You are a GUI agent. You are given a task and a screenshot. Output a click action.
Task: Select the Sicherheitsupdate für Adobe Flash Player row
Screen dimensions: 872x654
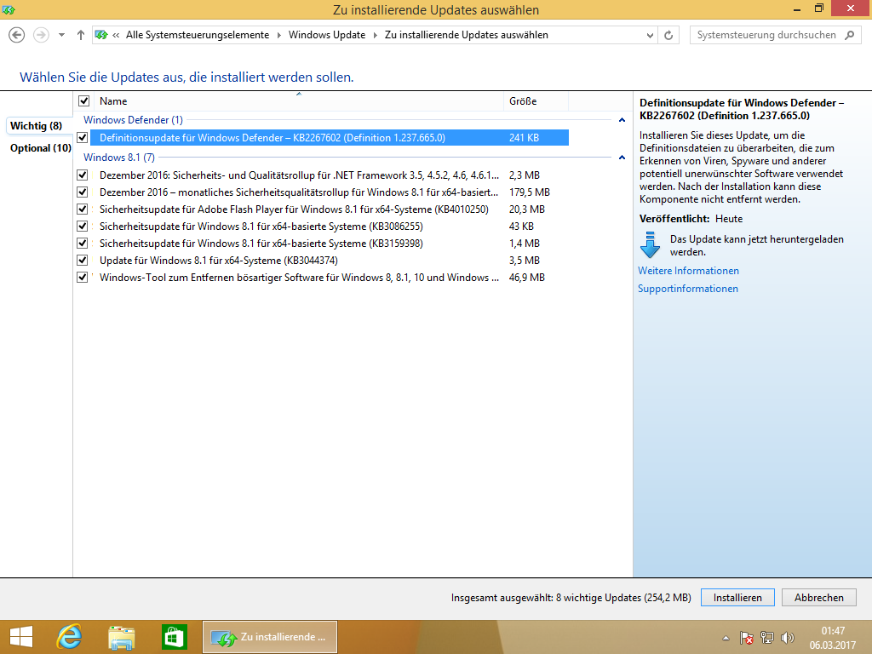pyautogui.click(x=330, y=209)
